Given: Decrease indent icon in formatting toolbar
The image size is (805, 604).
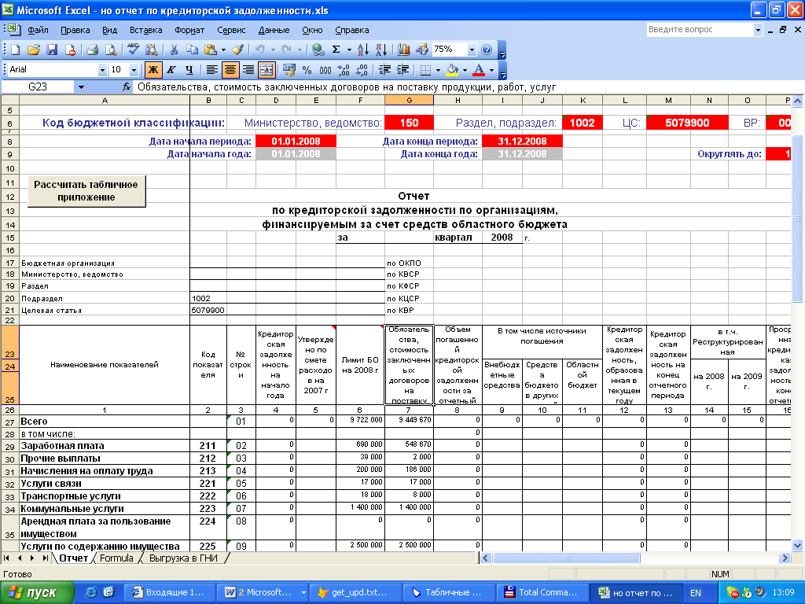Looking at the screenshot, I should 384,70.
